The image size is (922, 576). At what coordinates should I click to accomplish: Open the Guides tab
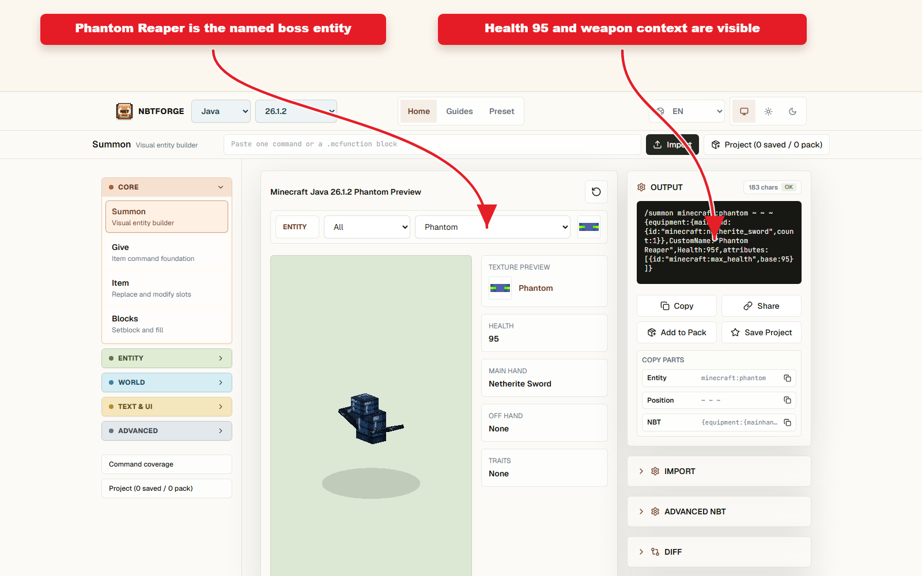459,111
